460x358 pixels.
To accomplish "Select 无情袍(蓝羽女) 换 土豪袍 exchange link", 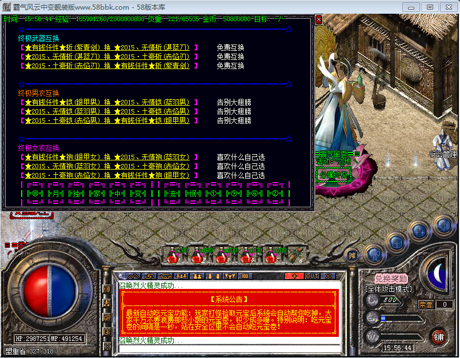I will [109, 166].
